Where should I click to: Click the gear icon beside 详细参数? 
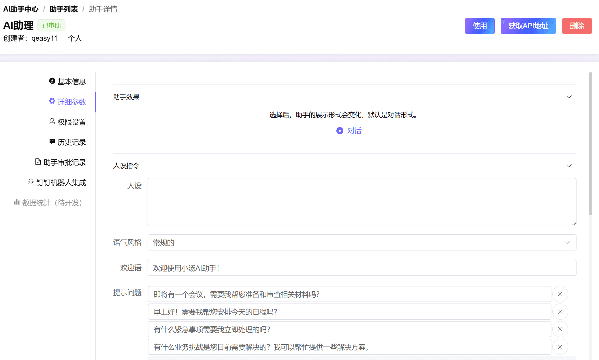52,101
